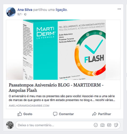Click the thumbs-up Gosto icon
Viewport: 127px width, 134px height.
(20, 114)
